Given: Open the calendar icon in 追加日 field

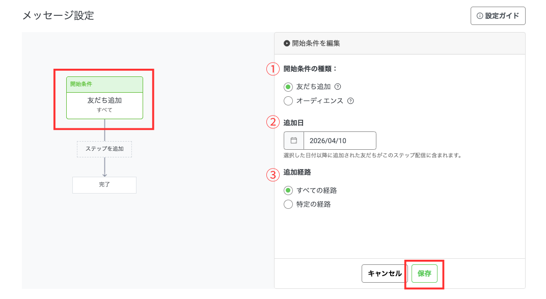Looking at the screenshot, I should click(293, 140).
